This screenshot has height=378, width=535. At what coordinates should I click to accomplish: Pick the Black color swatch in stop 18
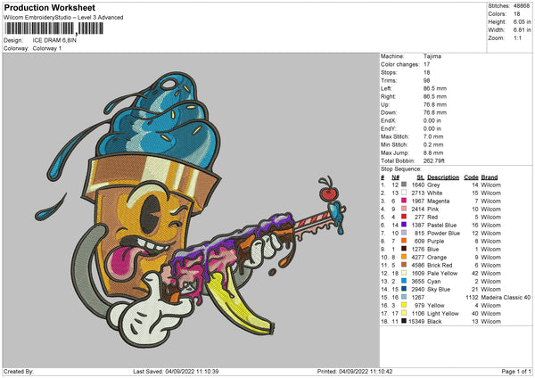[x=404, y=321]
